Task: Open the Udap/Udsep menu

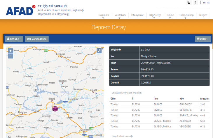Action: click(x=186, y=15)
